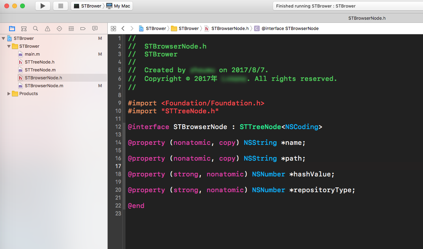Image resolution: width=423 pixels, height=249 pixels.
Task: Select the STBrower scheme in toolbar
Action: (x=88, y=6)
